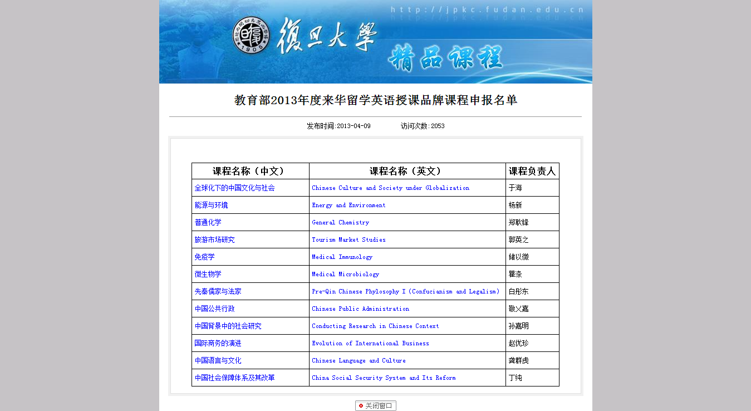Screen dimensions: 751x411
Task: Click instructor name 白彤东
Action: tap(519, 292)
